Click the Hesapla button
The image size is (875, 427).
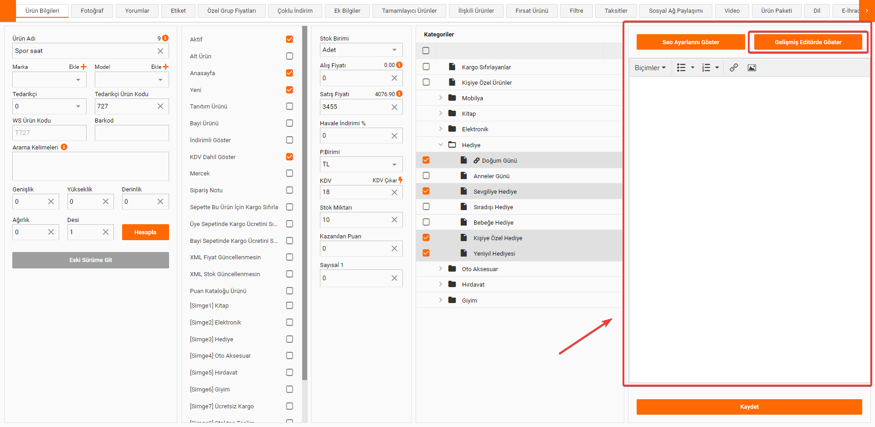145,232
